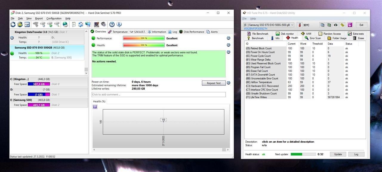Click the monitor configuration icon in Sentinel toolbar
Viewport: 382px width, 172px height.
(x=96, y=24)
